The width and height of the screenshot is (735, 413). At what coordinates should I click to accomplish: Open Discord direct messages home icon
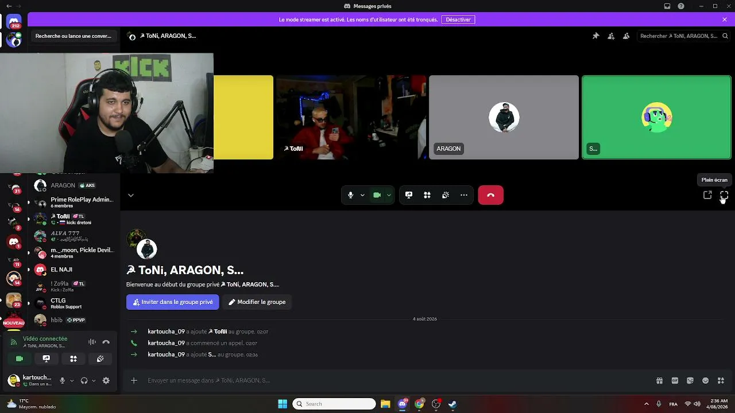point(14,22)
